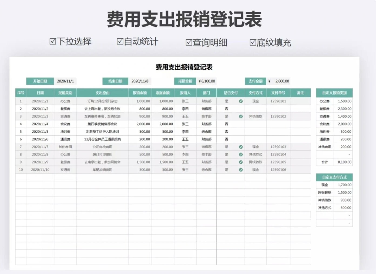
Task: Select the cell 去上海出差，招投标会议
Action: [x=102, y=109]
